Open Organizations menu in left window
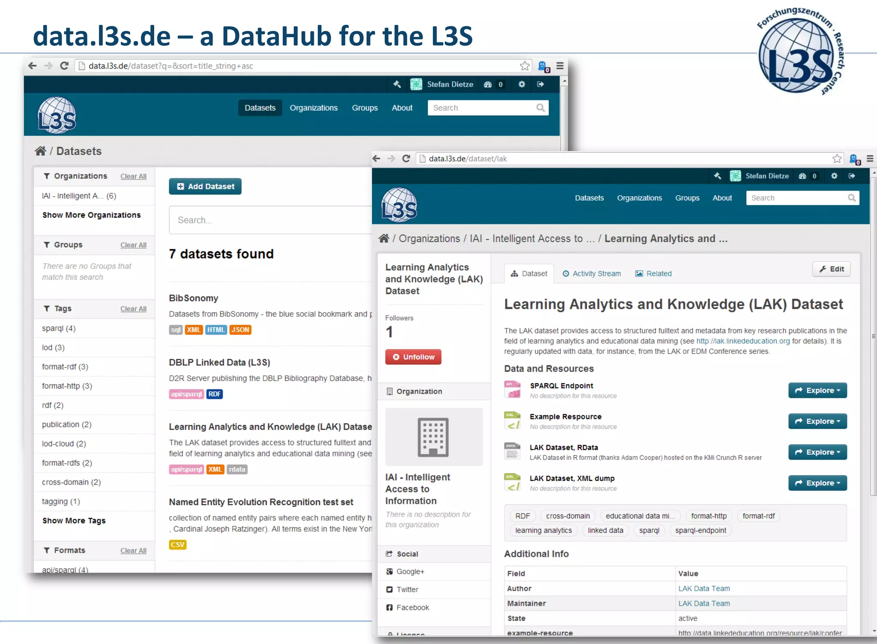Image resolution: width=877 pixels, height=644 pixels. click(313, 107)
